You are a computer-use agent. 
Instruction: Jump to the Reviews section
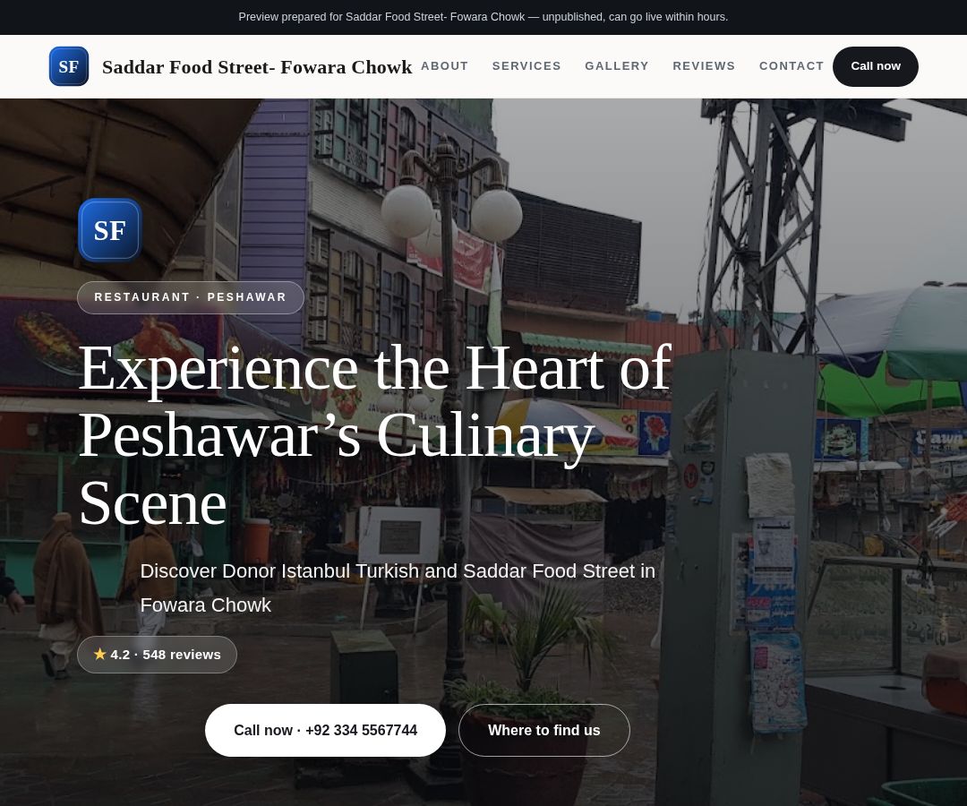pos(704,66)
